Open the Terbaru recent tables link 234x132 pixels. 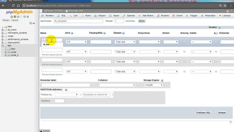click(6, 20)
